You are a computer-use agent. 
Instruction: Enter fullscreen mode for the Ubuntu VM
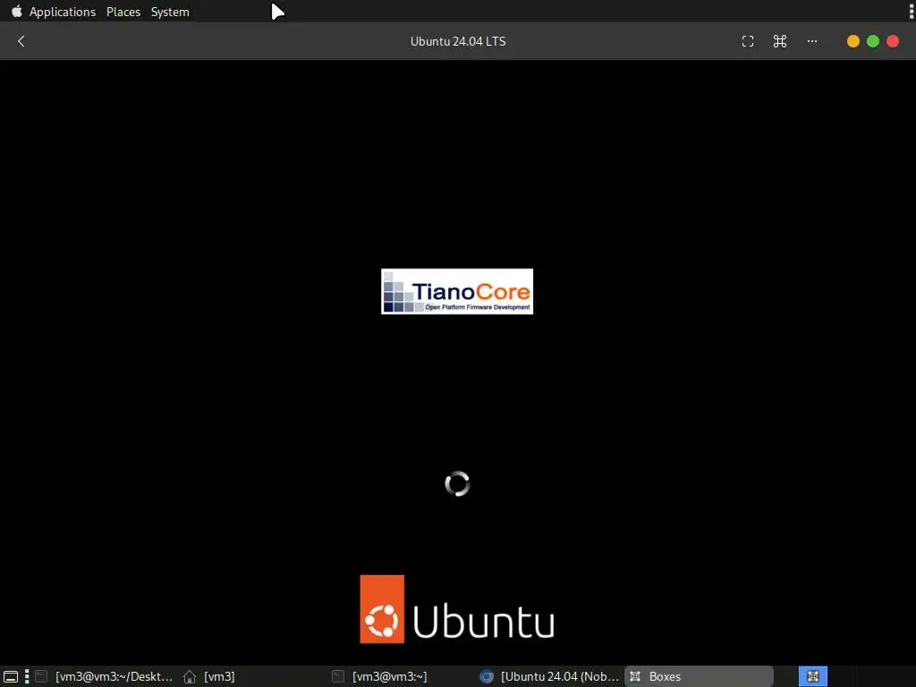point(748,41)
